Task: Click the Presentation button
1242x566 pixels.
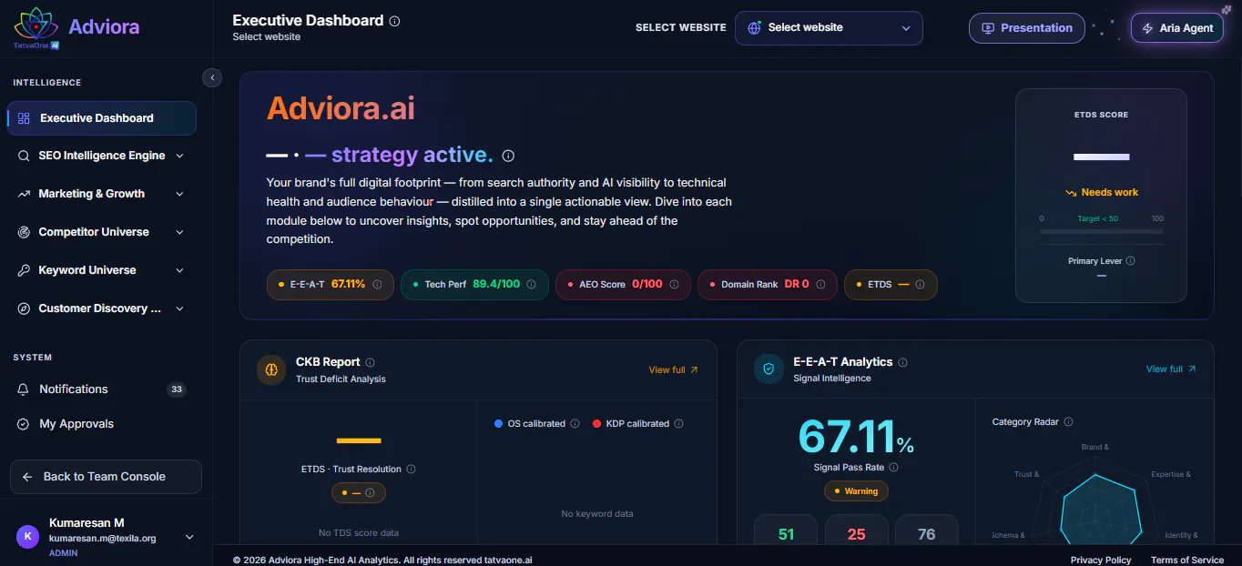Action: pyautogui.click(x=1027, y=28)
